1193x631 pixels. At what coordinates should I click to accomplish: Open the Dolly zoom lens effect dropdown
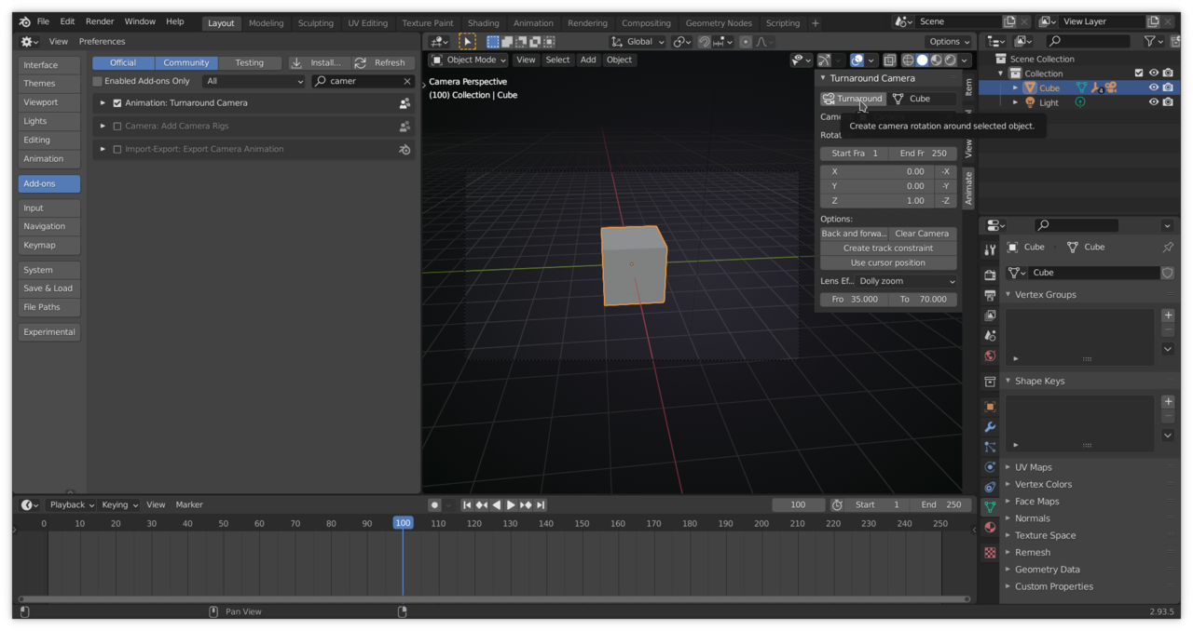907,281
